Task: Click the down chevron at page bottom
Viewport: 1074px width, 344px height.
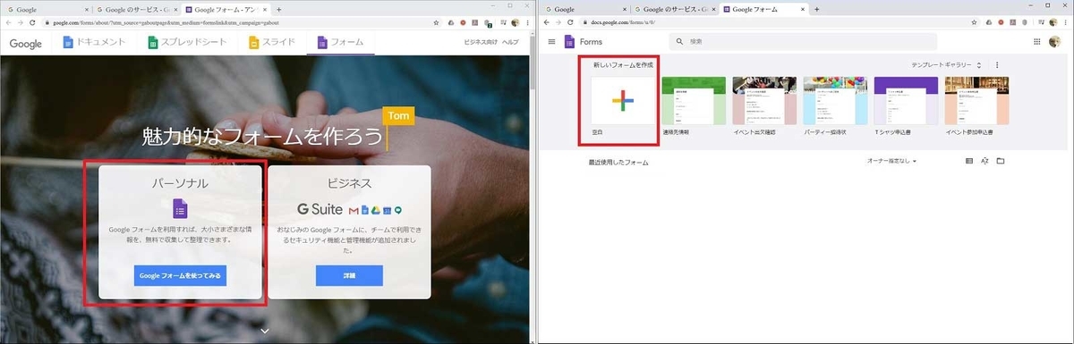Action: 265,331
